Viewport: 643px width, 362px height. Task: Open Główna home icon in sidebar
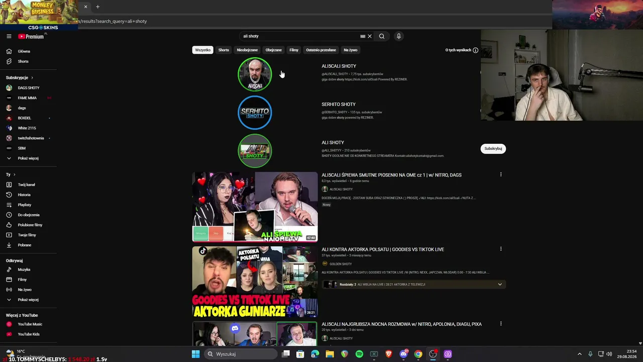[9, 51]
